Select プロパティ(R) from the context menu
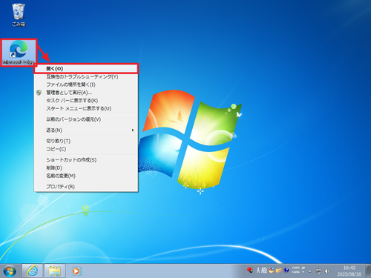The width and height of the screenshot is (371, 278). click(x=86, y=187)
